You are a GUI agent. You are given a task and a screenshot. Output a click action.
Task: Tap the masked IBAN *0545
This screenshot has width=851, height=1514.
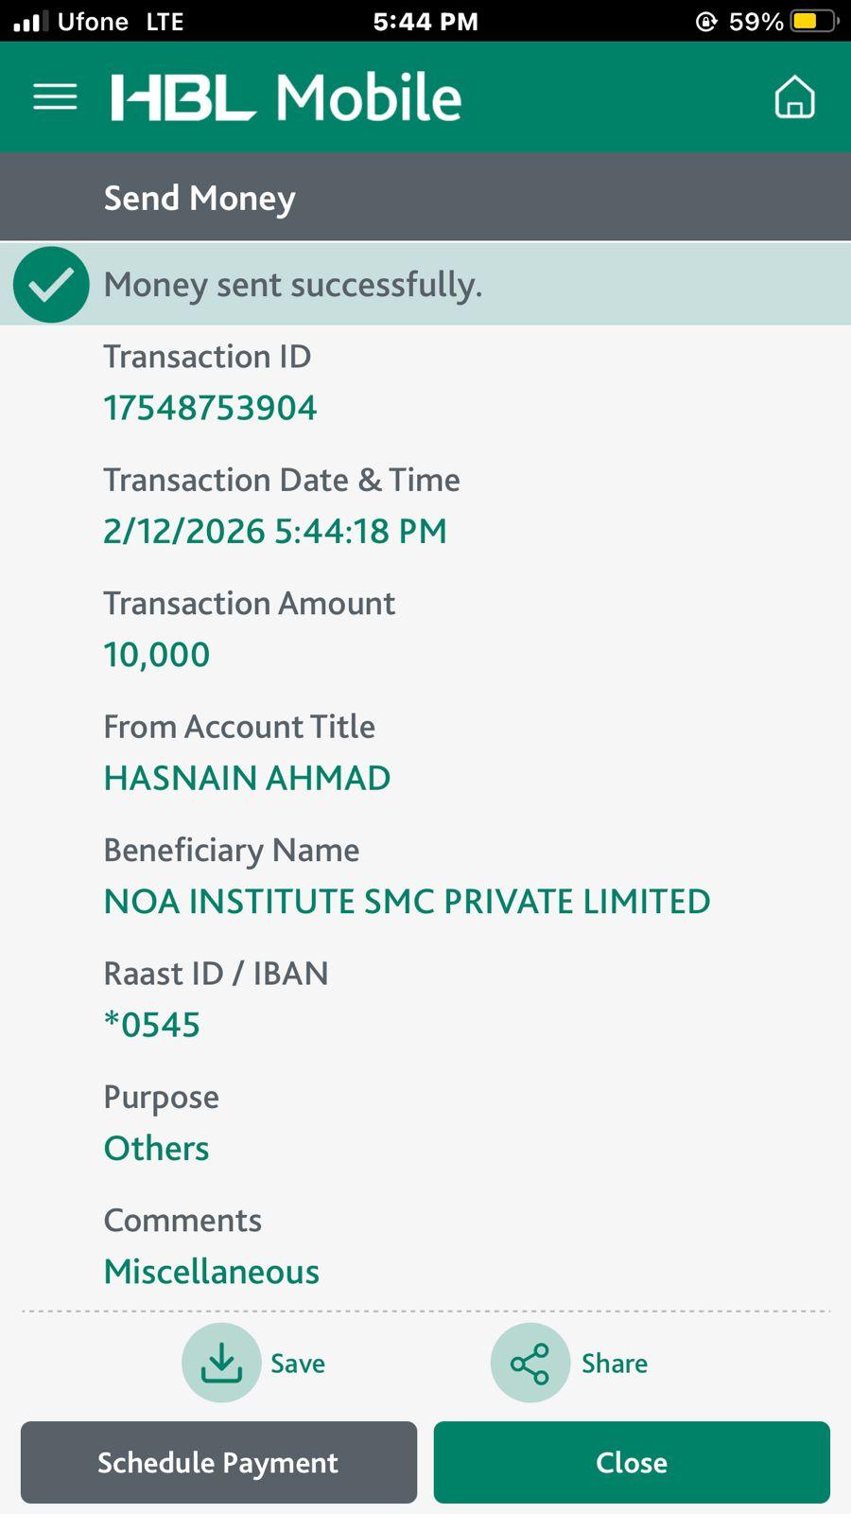152,1025
